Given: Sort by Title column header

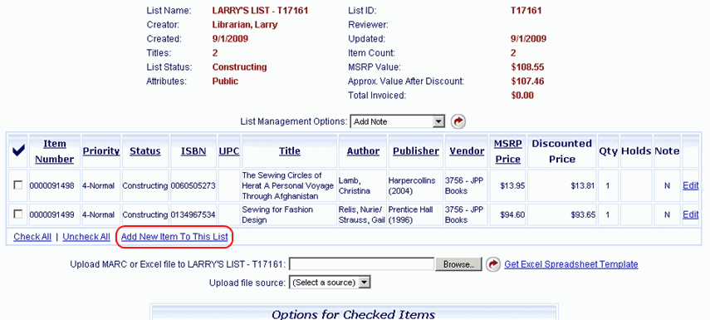Looking at the screenshot, I should point(289,151).
